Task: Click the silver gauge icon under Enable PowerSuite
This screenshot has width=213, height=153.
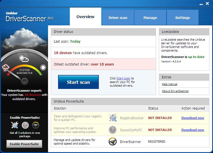Action: point(25,125)
